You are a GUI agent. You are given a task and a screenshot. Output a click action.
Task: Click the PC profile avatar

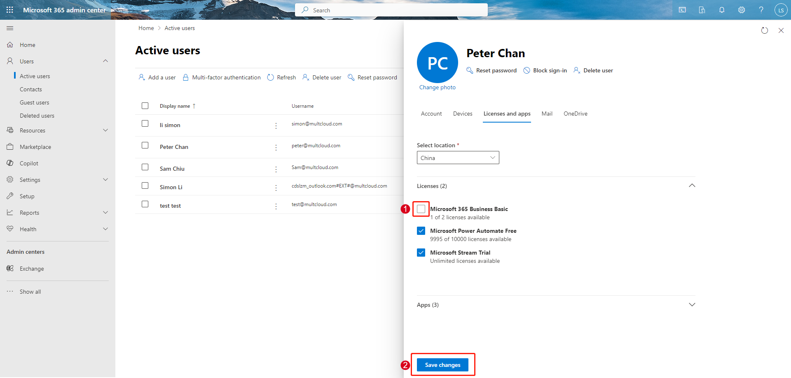point(438,63)
